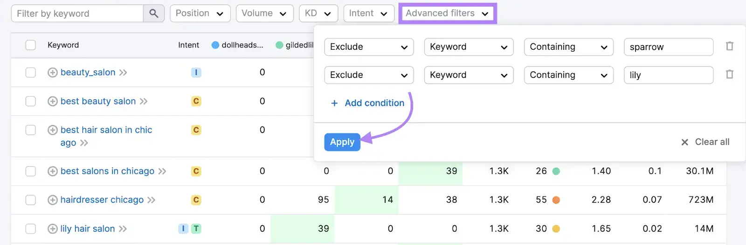The image size is (746, 245).
Task: Click plus icon beside hairdresser chicago
Action: tap(53, 200)
